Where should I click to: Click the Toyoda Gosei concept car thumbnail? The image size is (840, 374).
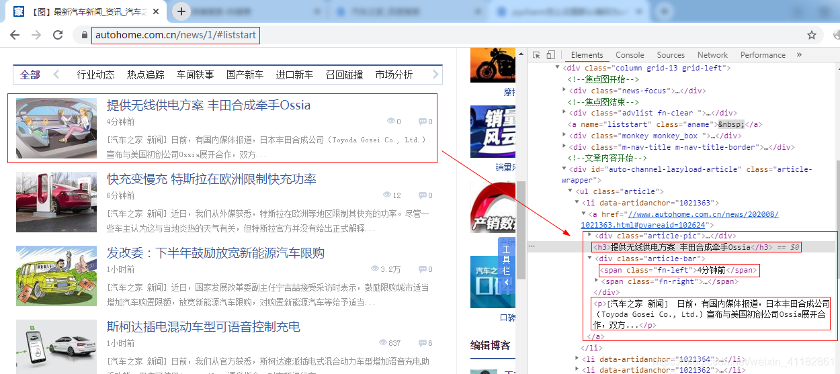[x=56, y=128]
